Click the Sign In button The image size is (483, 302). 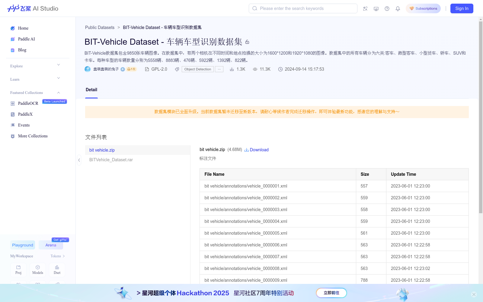[x=462, y=8]
